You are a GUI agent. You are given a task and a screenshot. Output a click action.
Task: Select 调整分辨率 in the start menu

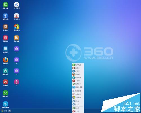[x=78, y=87]
